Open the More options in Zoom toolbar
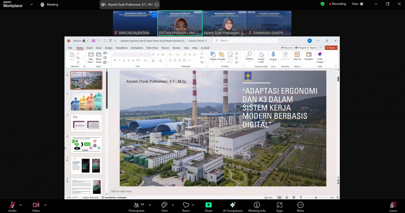The height and width of the screenshot is (213, 405). pyautogui.click(x=300, y=207)
